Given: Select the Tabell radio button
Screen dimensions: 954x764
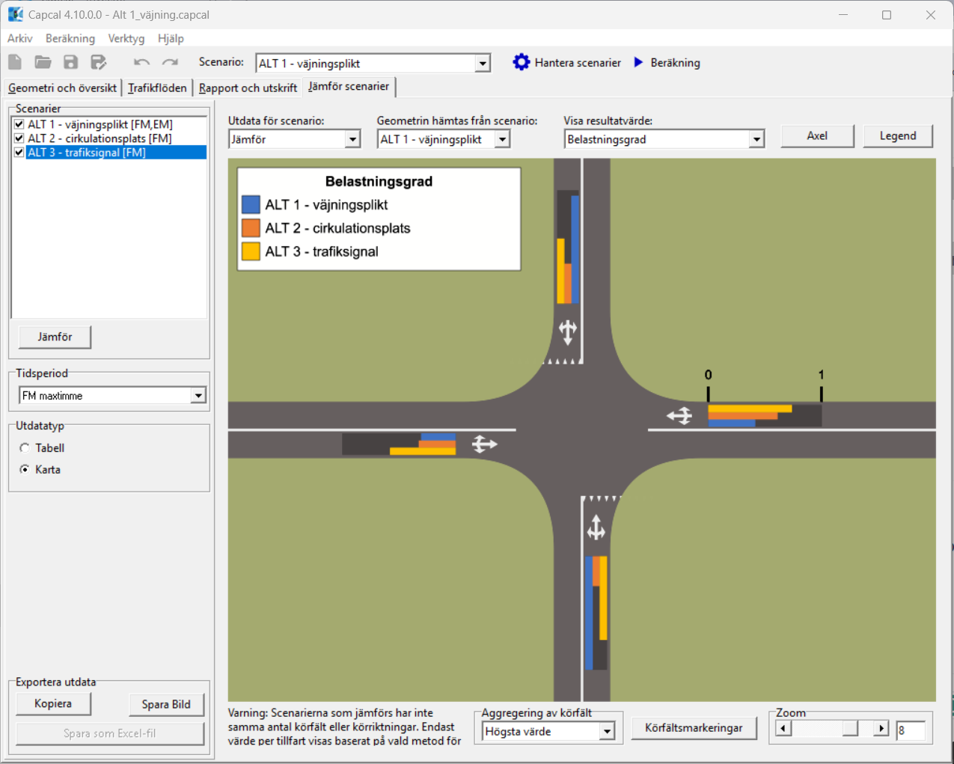Looking at the screenshot, I should (25, 447).
